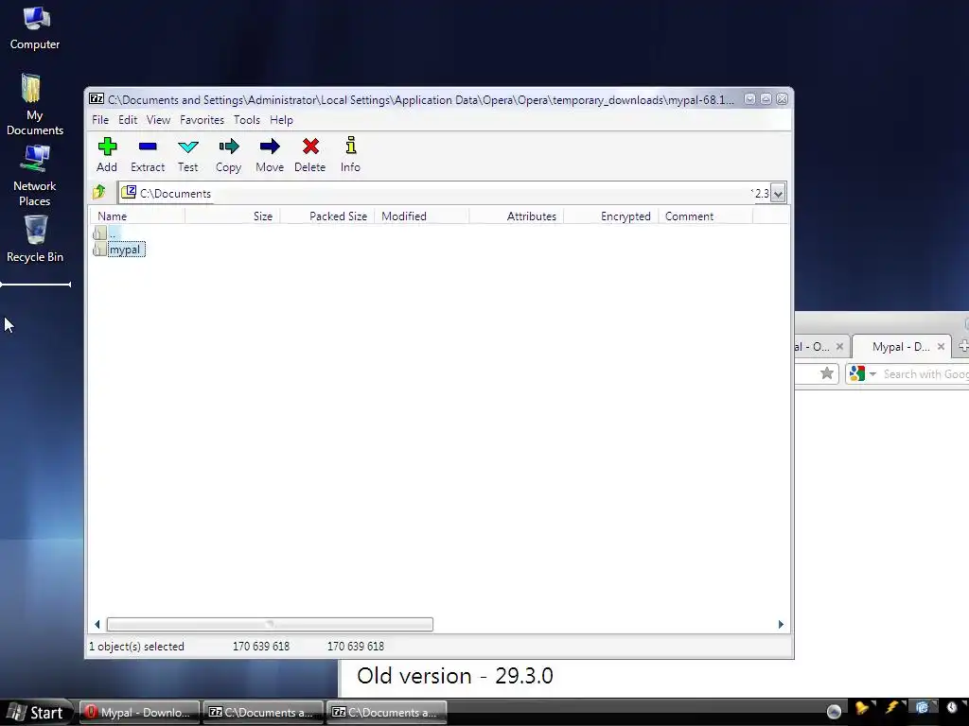Click the horizontal scrollbar thumb
The image size is (969, 726).
(x=270, y=624)
